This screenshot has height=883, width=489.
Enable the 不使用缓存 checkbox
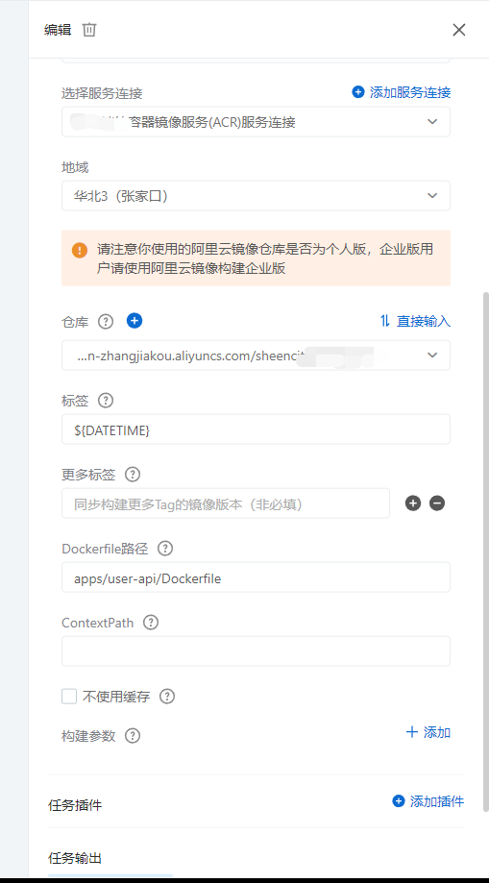click(x=69, y=697)
